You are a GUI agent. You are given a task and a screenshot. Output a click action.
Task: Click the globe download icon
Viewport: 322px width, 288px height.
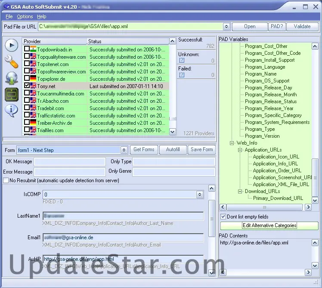[12, 78]
